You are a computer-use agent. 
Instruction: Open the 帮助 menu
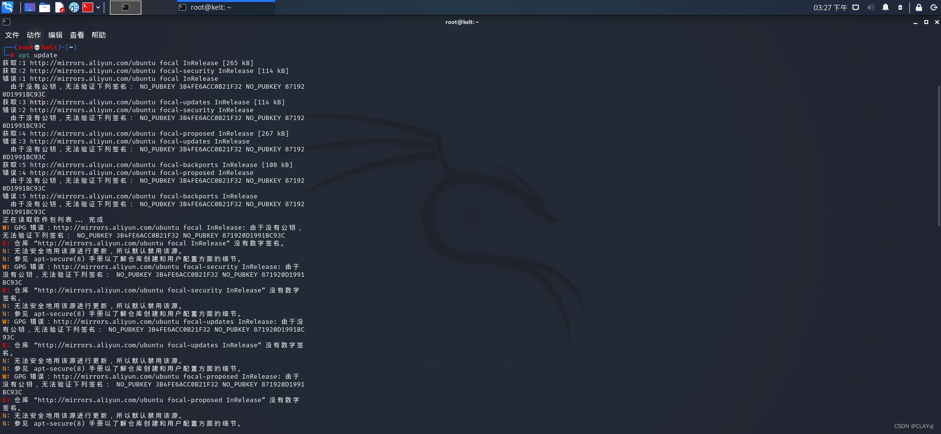[x=99, y=35]
